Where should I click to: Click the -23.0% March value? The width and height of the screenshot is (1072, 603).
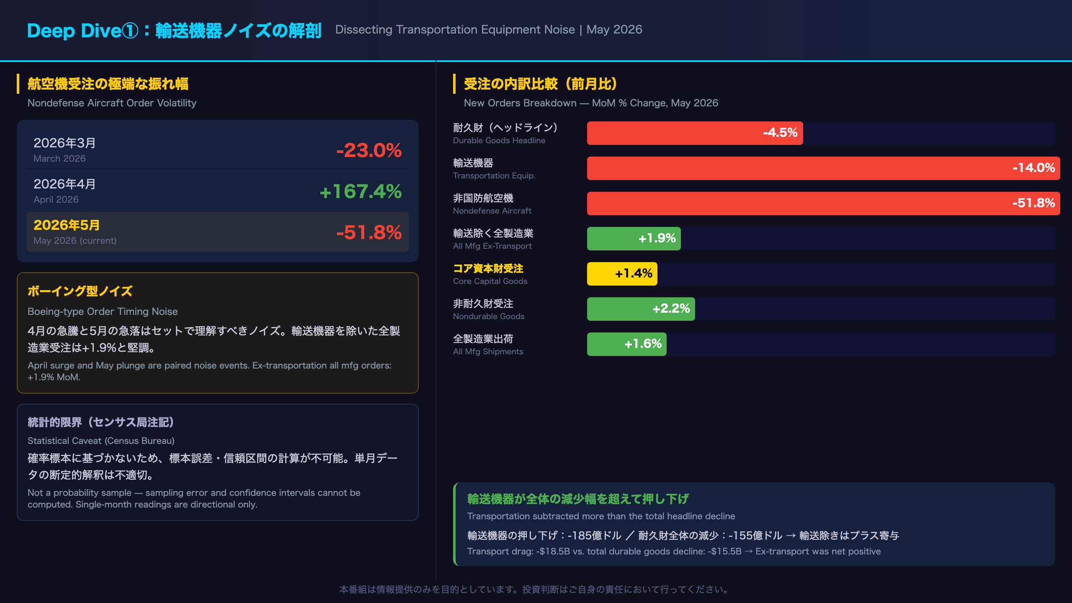pyautogui.click(x=369, y=150)
